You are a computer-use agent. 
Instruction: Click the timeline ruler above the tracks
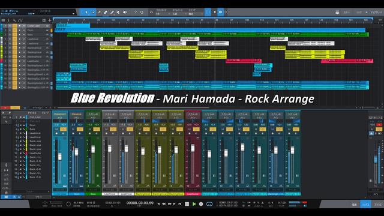click(213, 20)
